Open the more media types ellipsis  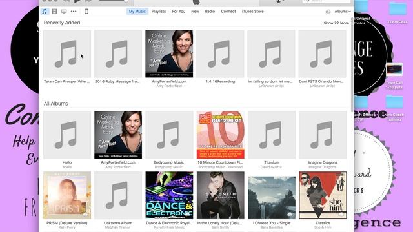point(74,12)
